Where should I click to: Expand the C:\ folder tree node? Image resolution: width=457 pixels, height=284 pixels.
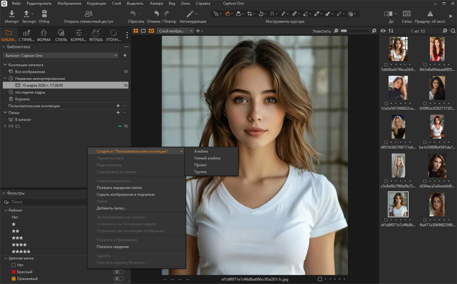click(5, 126)
